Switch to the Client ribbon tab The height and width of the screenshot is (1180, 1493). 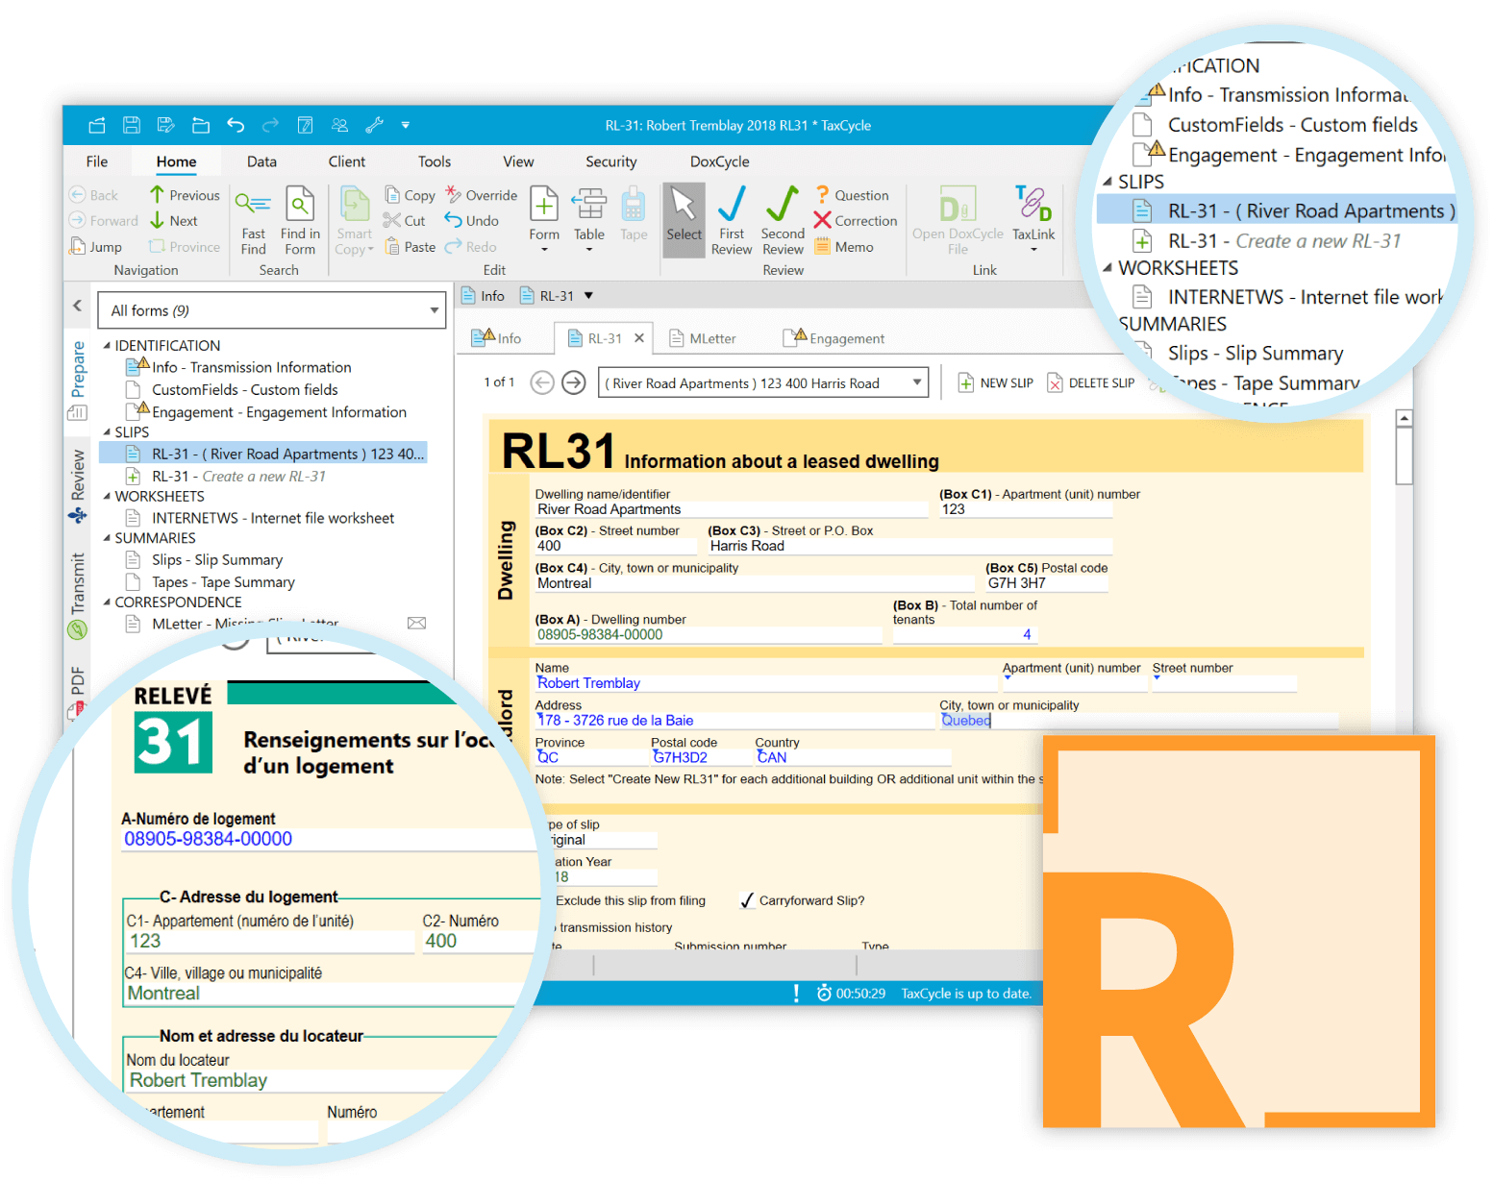347,161
